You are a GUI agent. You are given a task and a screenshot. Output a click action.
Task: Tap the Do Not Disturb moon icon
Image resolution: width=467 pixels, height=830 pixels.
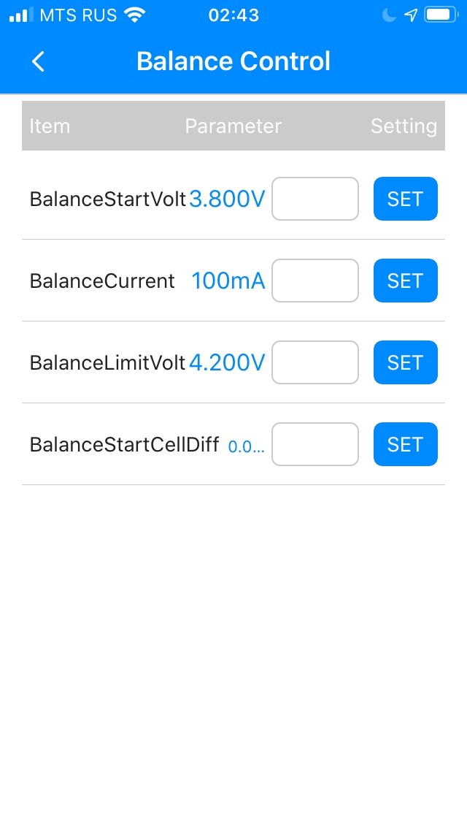point(388,15)
